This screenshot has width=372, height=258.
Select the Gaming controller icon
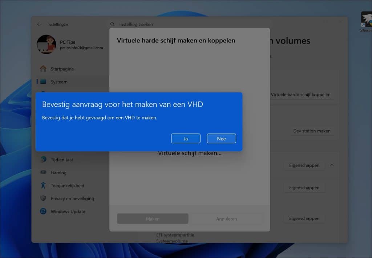click(x=43, y=172)
